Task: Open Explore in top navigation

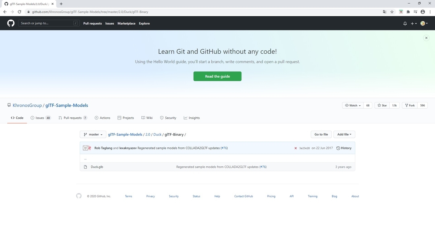Action: [x=144, y=24]
